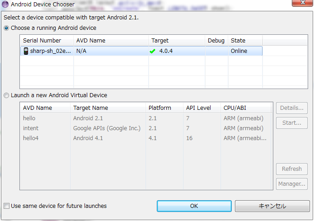Click the API Level column header
Image resolution: width=314 pixels, height=221 pixels.
tap(202, 108)
